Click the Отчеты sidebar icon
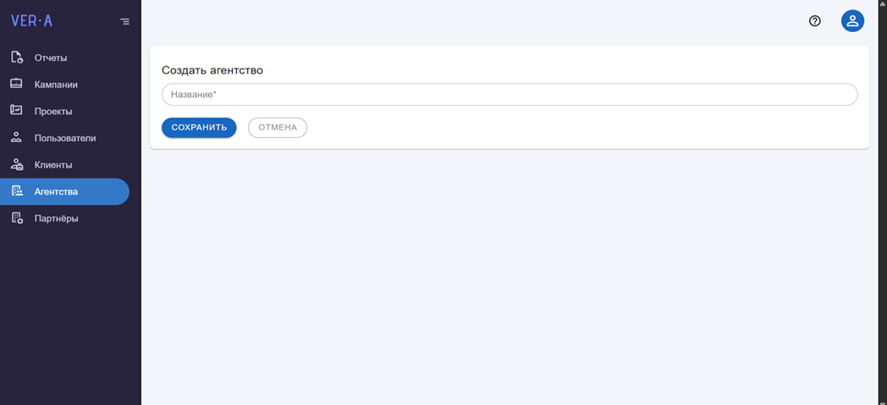887x405 pixels. point(17,57)
